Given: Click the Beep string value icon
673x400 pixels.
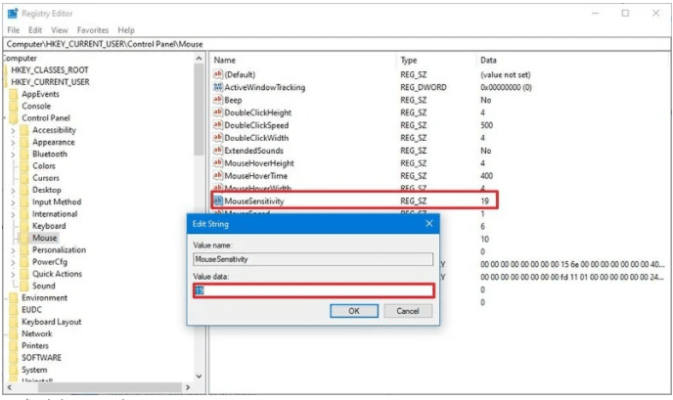Looking at the screenshot, I should (x=218, y=100).
